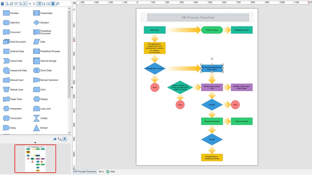Click the page overview thumbnail

click(x=35, y=158)
